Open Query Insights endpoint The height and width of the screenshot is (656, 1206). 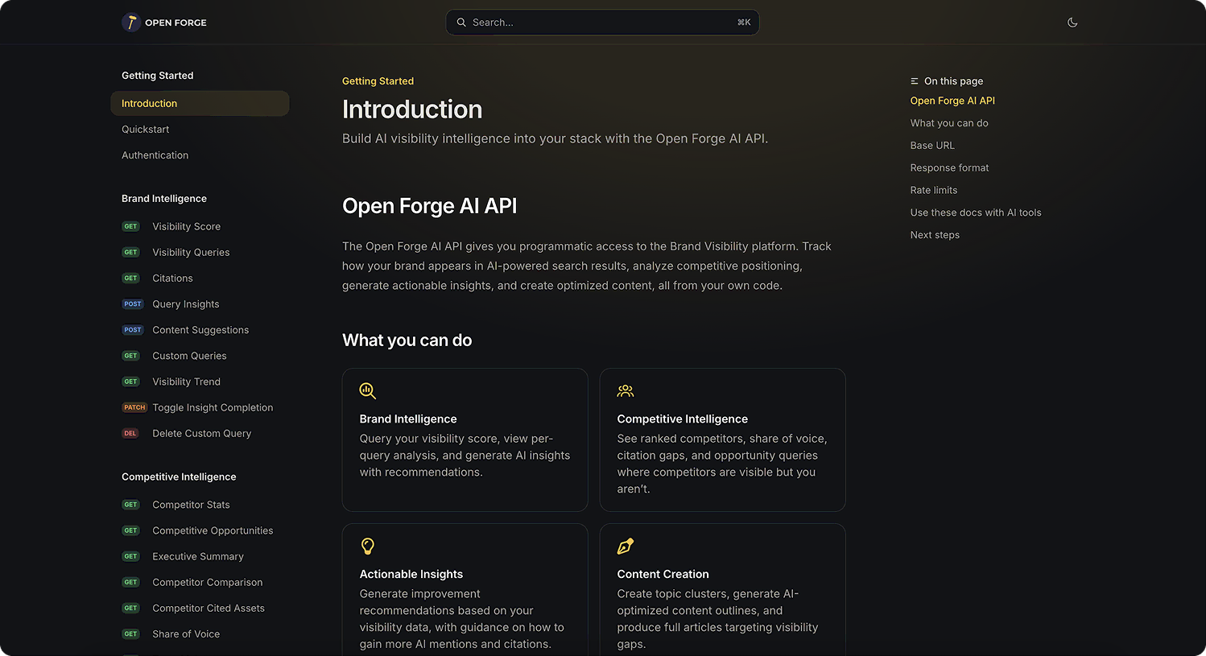click(x=185, y=304)
